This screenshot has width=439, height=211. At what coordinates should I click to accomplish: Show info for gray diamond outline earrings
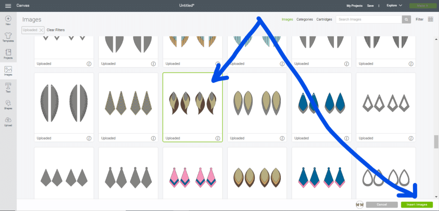pyautogui.click(x=411, y=138)
